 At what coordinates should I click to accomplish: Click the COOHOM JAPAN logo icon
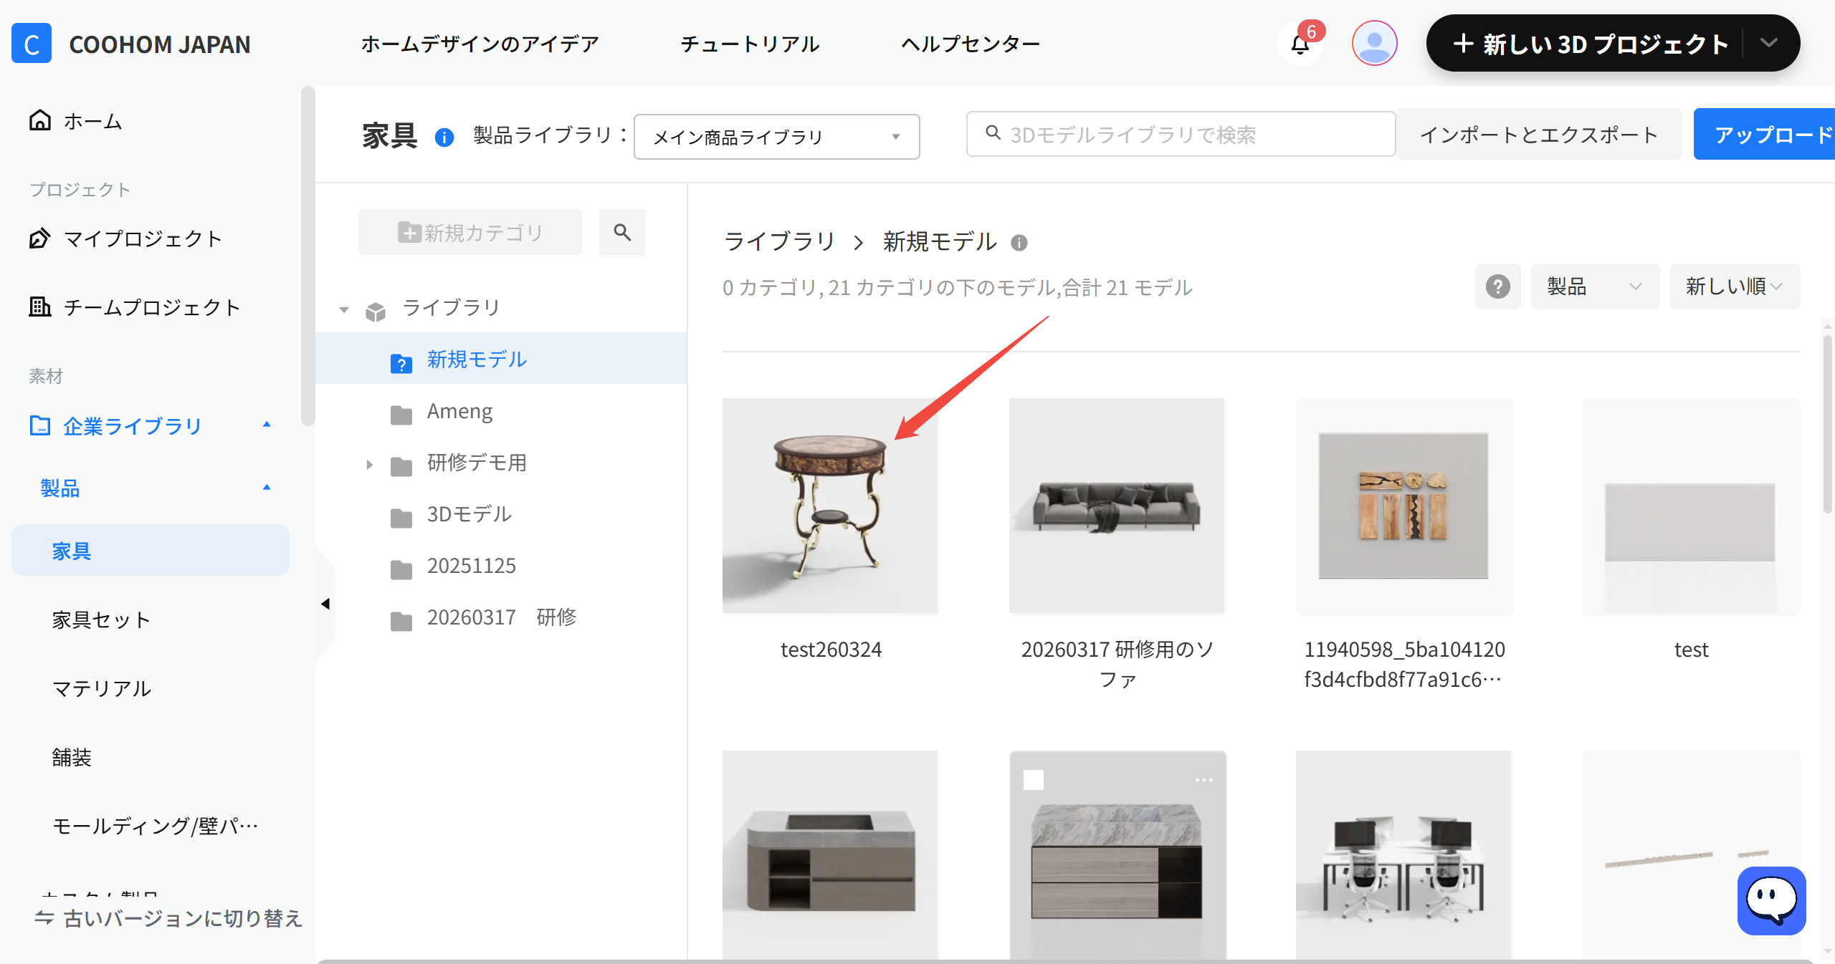click(x=32, y=44)
